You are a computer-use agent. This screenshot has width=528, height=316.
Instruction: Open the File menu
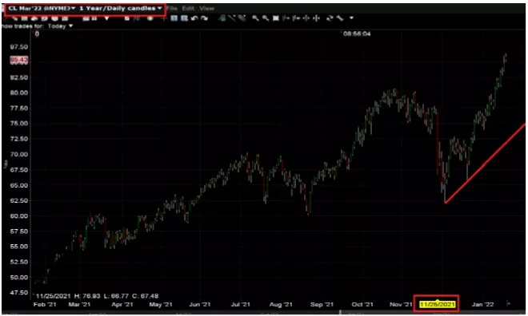[172, 9]
